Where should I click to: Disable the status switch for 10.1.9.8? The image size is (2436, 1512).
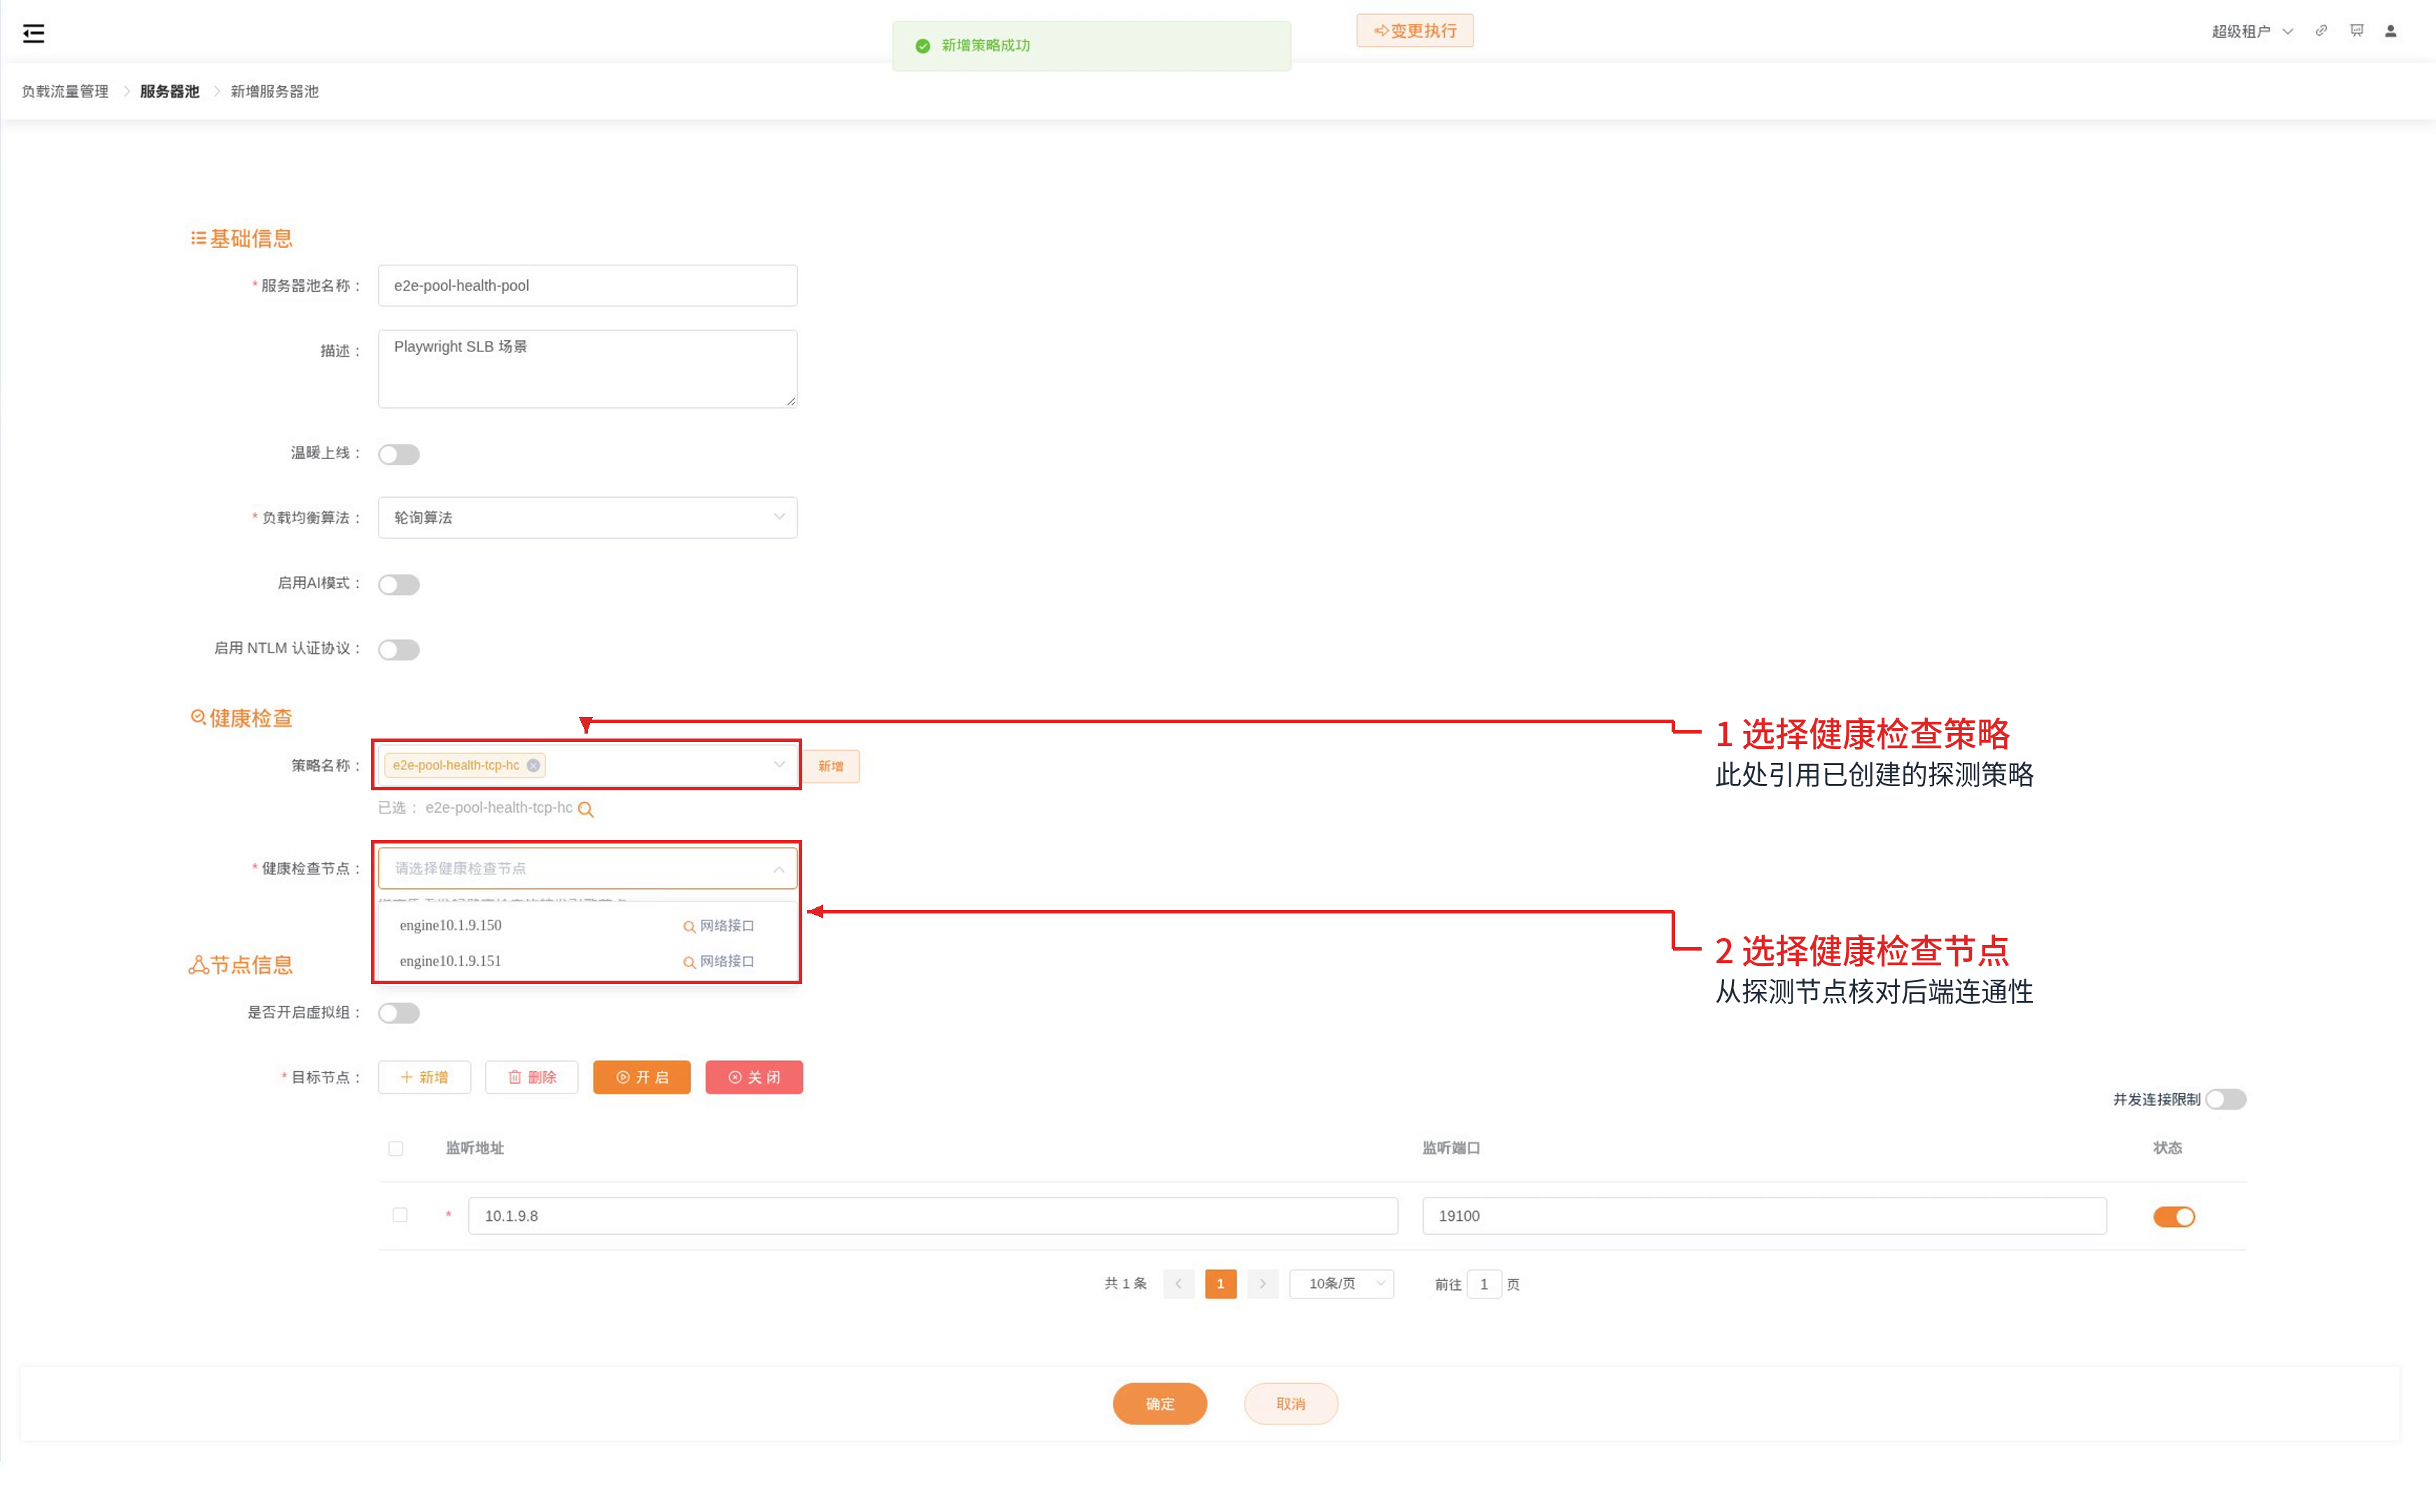coord(2173,1216)
